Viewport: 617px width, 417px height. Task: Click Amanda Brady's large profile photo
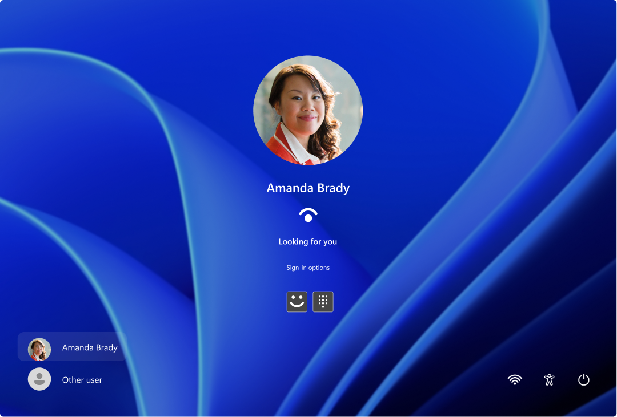pyautogui.click(x=308, y=110)
